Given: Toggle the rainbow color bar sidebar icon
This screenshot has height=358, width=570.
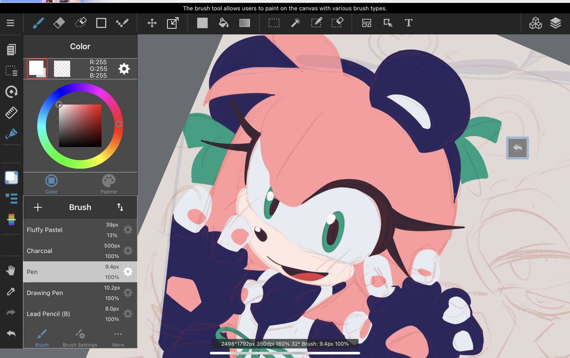Looking at the screenshot, I should click(11, 219).
